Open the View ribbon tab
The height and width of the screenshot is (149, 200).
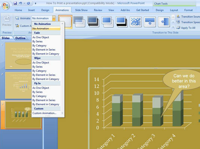(111, 10)
